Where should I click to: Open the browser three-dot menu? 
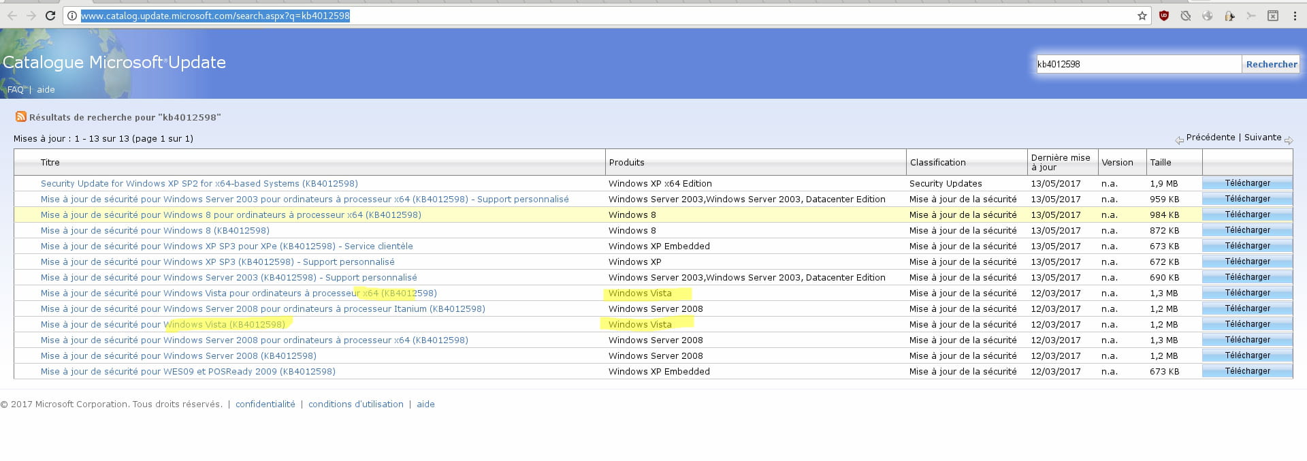1295,16
